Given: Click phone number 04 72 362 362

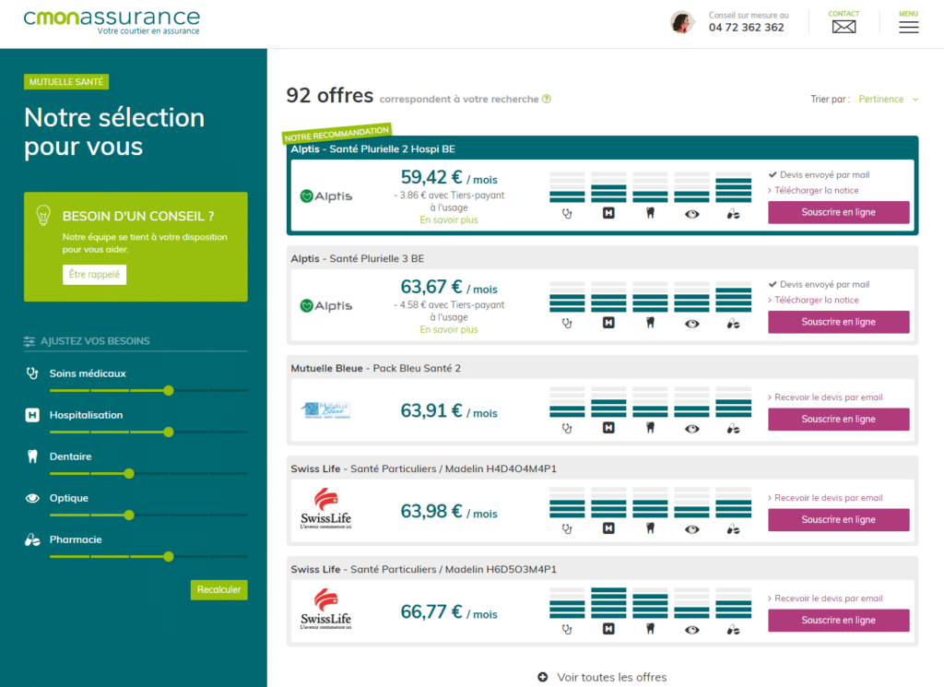Looking at the screenshot, I should pyautogui.click(x=746, y=28).
